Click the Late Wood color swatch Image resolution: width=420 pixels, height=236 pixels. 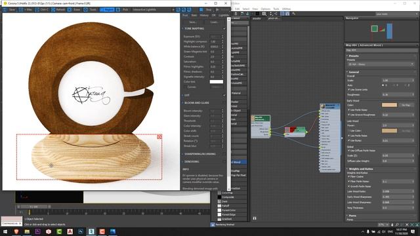pyautogui.click(x=389, y=130)
